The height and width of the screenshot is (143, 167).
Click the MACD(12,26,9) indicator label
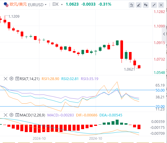32,115
